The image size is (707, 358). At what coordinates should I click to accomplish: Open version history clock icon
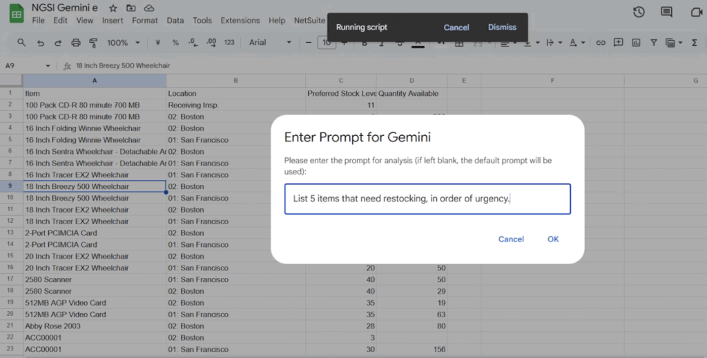point(639,12)
